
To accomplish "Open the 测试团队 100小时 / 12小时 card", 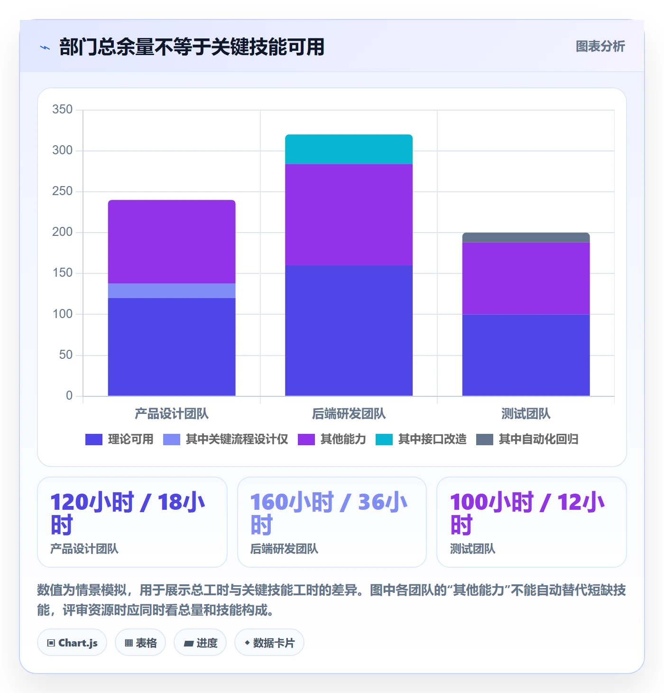I will [x=532, y=522].
